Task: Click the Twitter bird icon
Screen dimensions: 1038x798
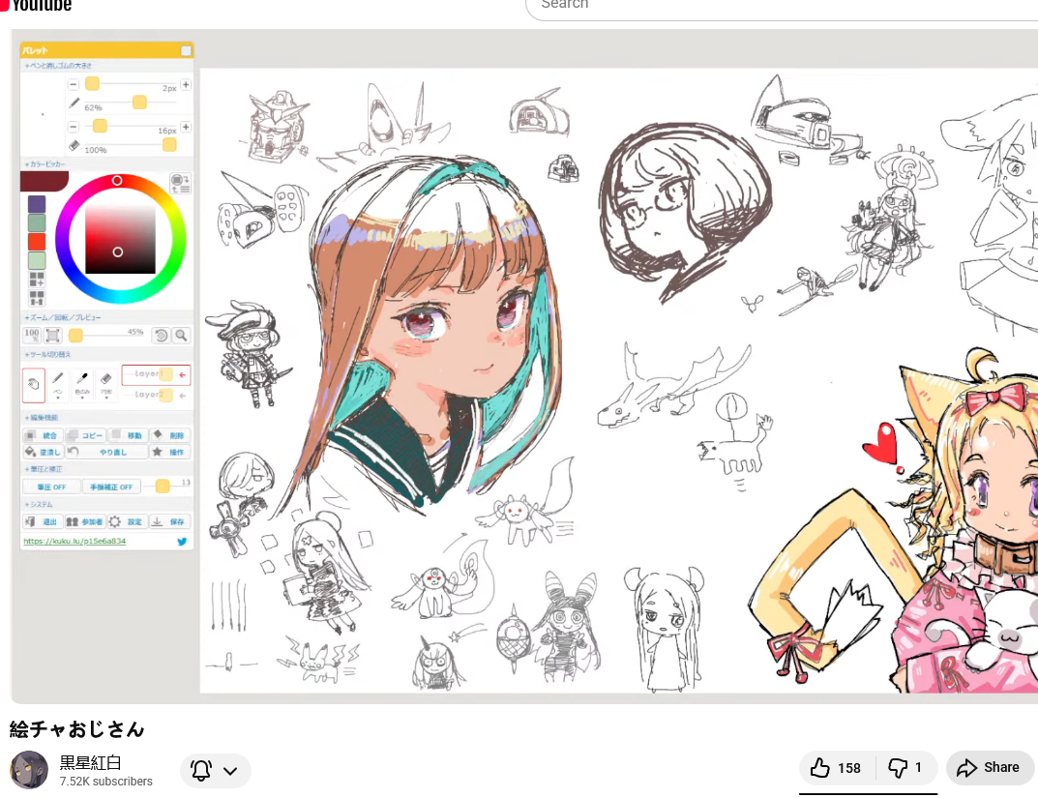Action: (x=182, y=542)
